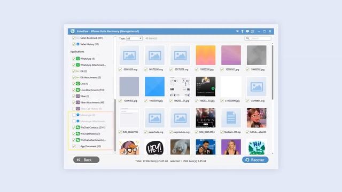342x192 pixels.
Task: Click the FonePaw app logo in title bar
Action: point(73,31)
